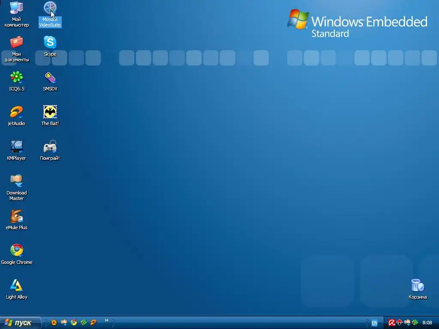Open the Мой компьютер desktop icon

point(17,14)
